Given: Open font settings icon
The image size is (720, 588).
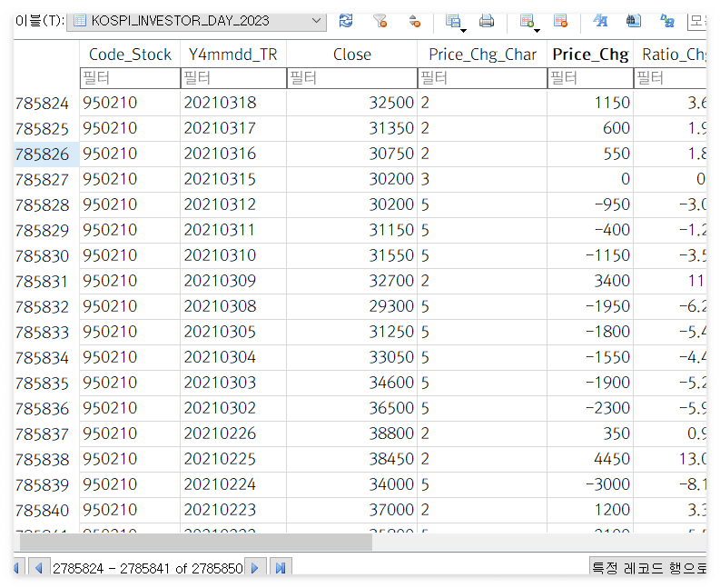Looking at the screenshot, I should (x=600, y=21).
